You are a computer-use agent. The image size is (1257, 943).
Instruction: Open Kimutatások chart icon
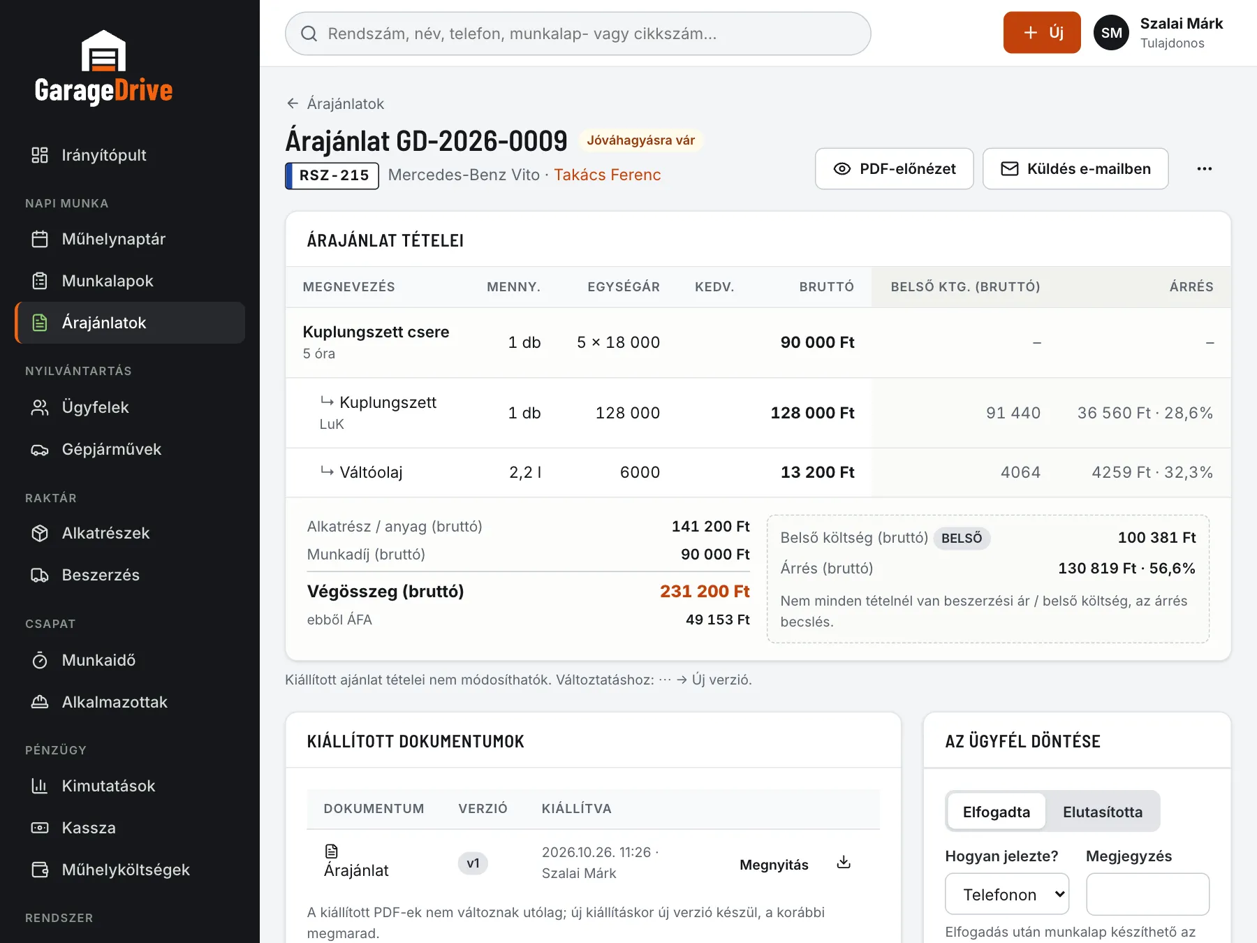40,786
